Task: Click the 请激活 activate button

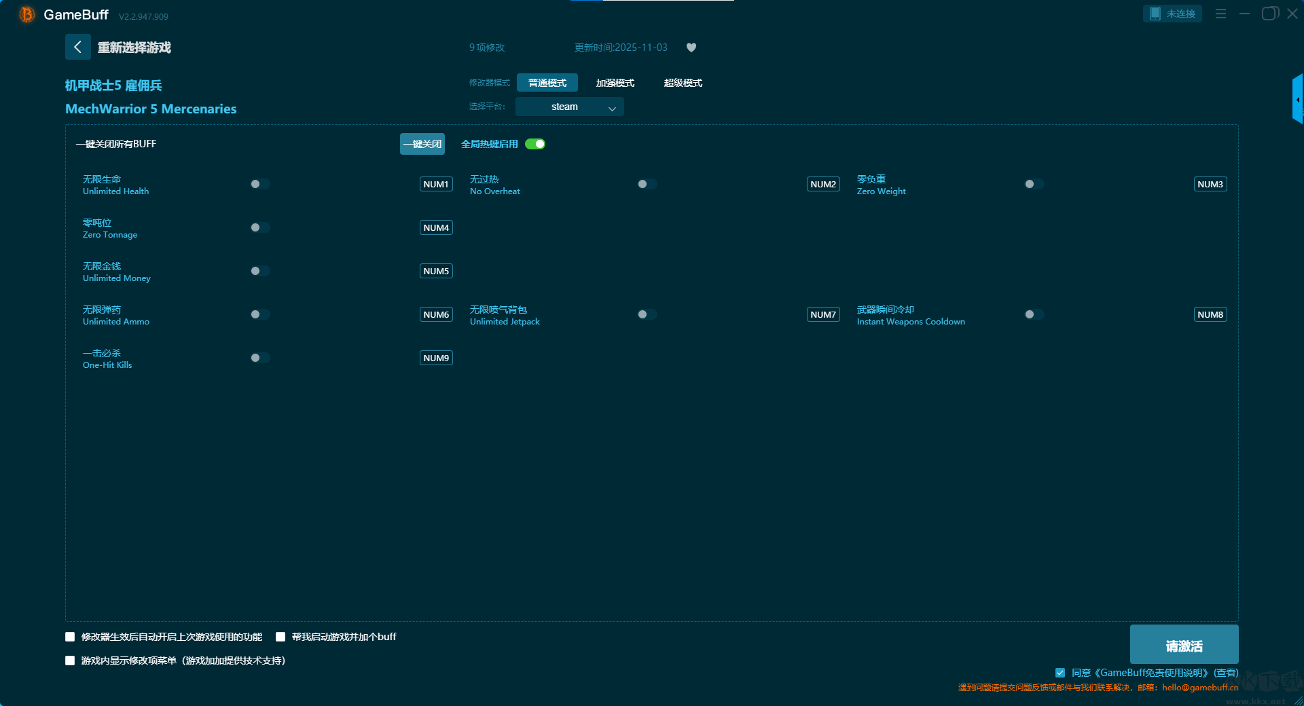Action: click(1183, 645)
